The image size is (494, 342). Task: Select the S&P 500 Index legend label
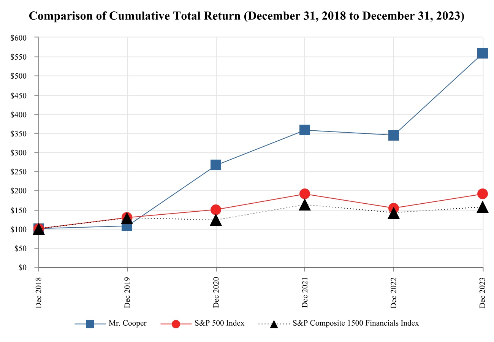[219, 323]
